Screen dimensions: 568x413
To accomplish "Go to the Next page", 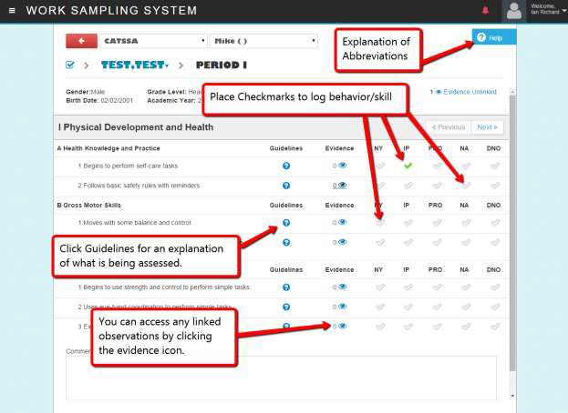I will [488, 127].
